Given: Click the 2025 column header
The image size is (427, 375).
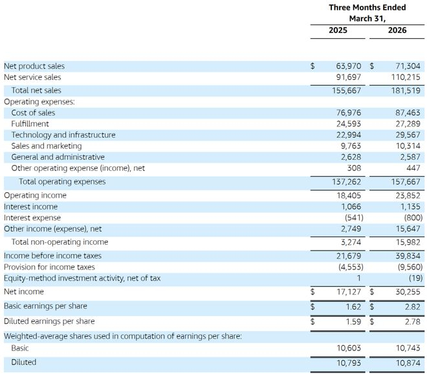Looking at the screenshot, I should [338, 30].
